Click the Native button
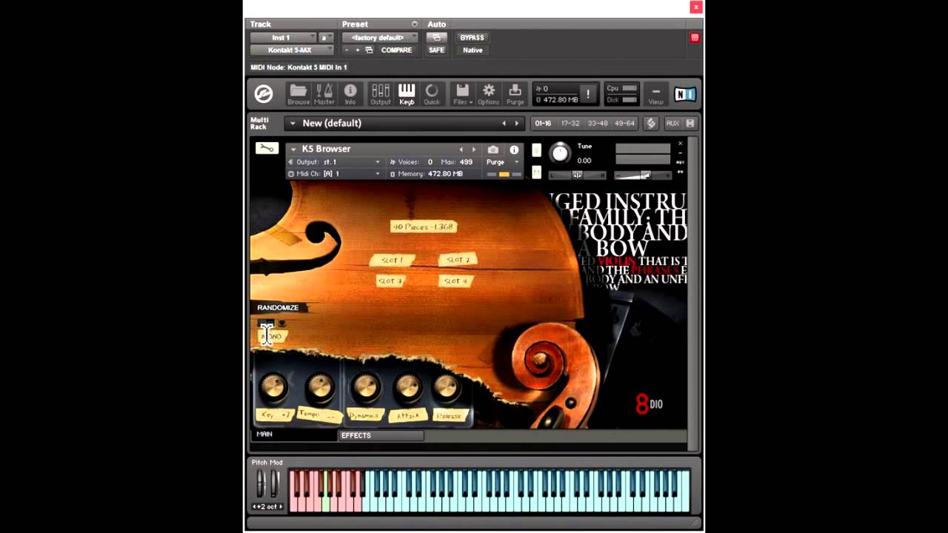The width and height of the screenshot is (948, 533). click(x=473, y=50)
